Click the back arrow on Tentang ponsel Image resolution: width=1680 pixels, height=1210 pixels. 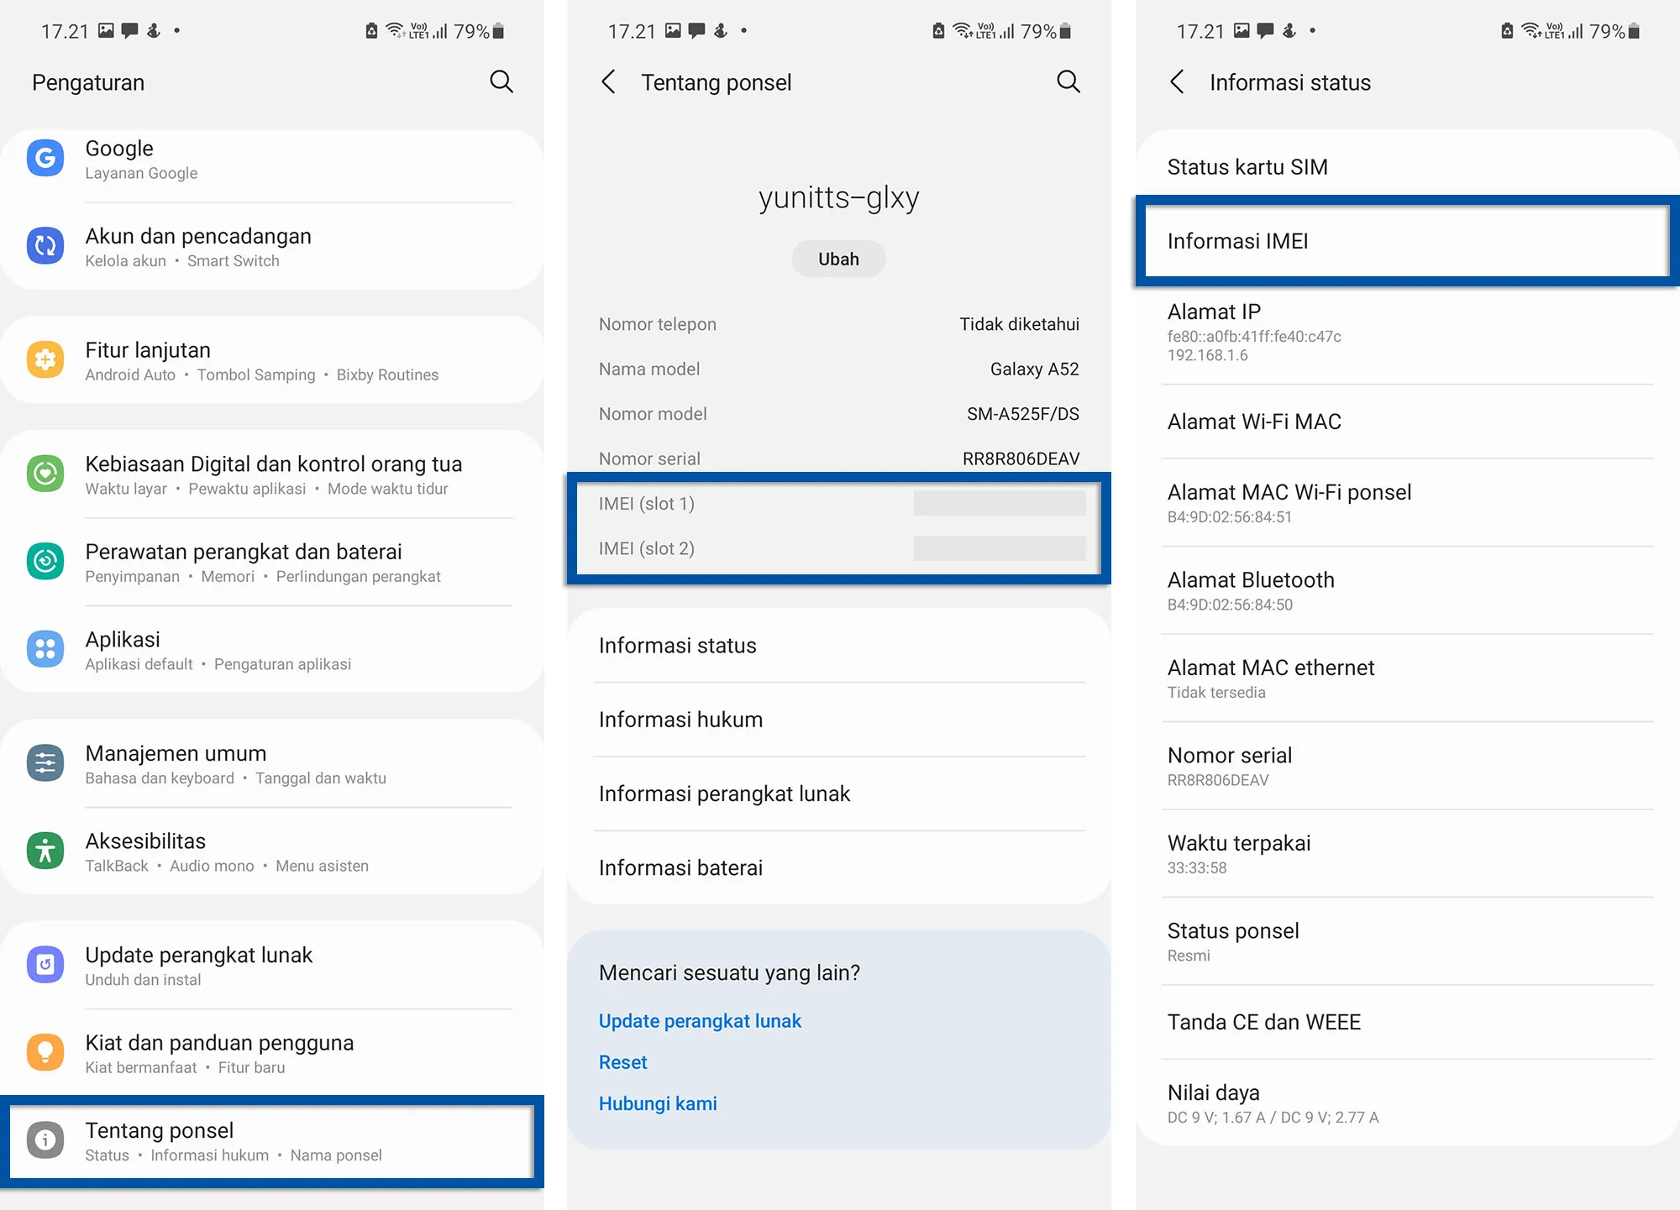tap(608, 81)
